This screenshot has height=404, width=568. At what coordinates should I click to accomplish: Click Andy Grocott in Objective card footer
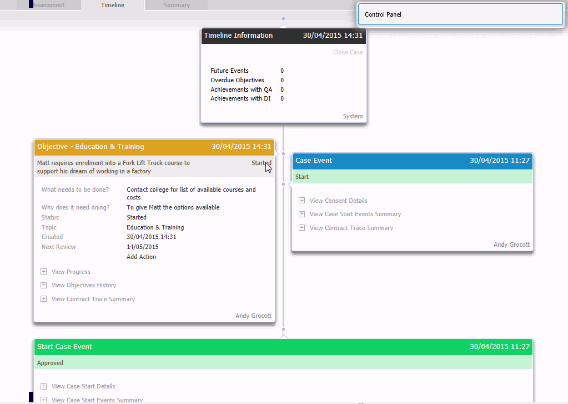tap(253, 316)
